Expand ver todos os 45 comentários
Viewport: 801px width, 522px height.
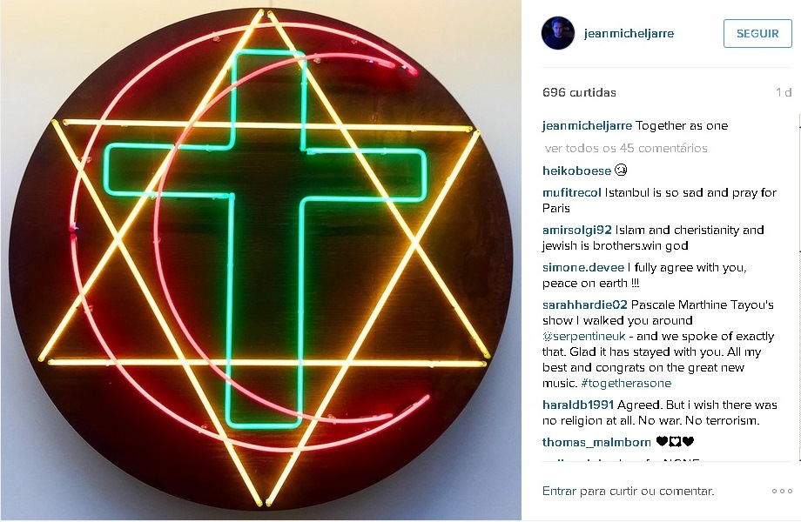626,149
